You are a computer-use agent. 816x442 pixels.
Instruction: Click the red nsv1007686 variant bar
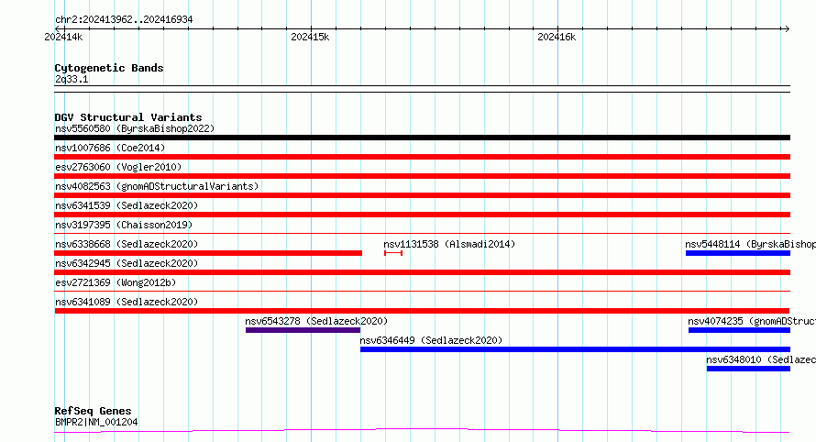pyautogui.click(x=422, y=157)
